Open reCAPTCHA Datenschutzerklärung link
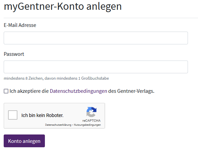The width and height of the screenshot is (198, 156). [x=58, y=125]
